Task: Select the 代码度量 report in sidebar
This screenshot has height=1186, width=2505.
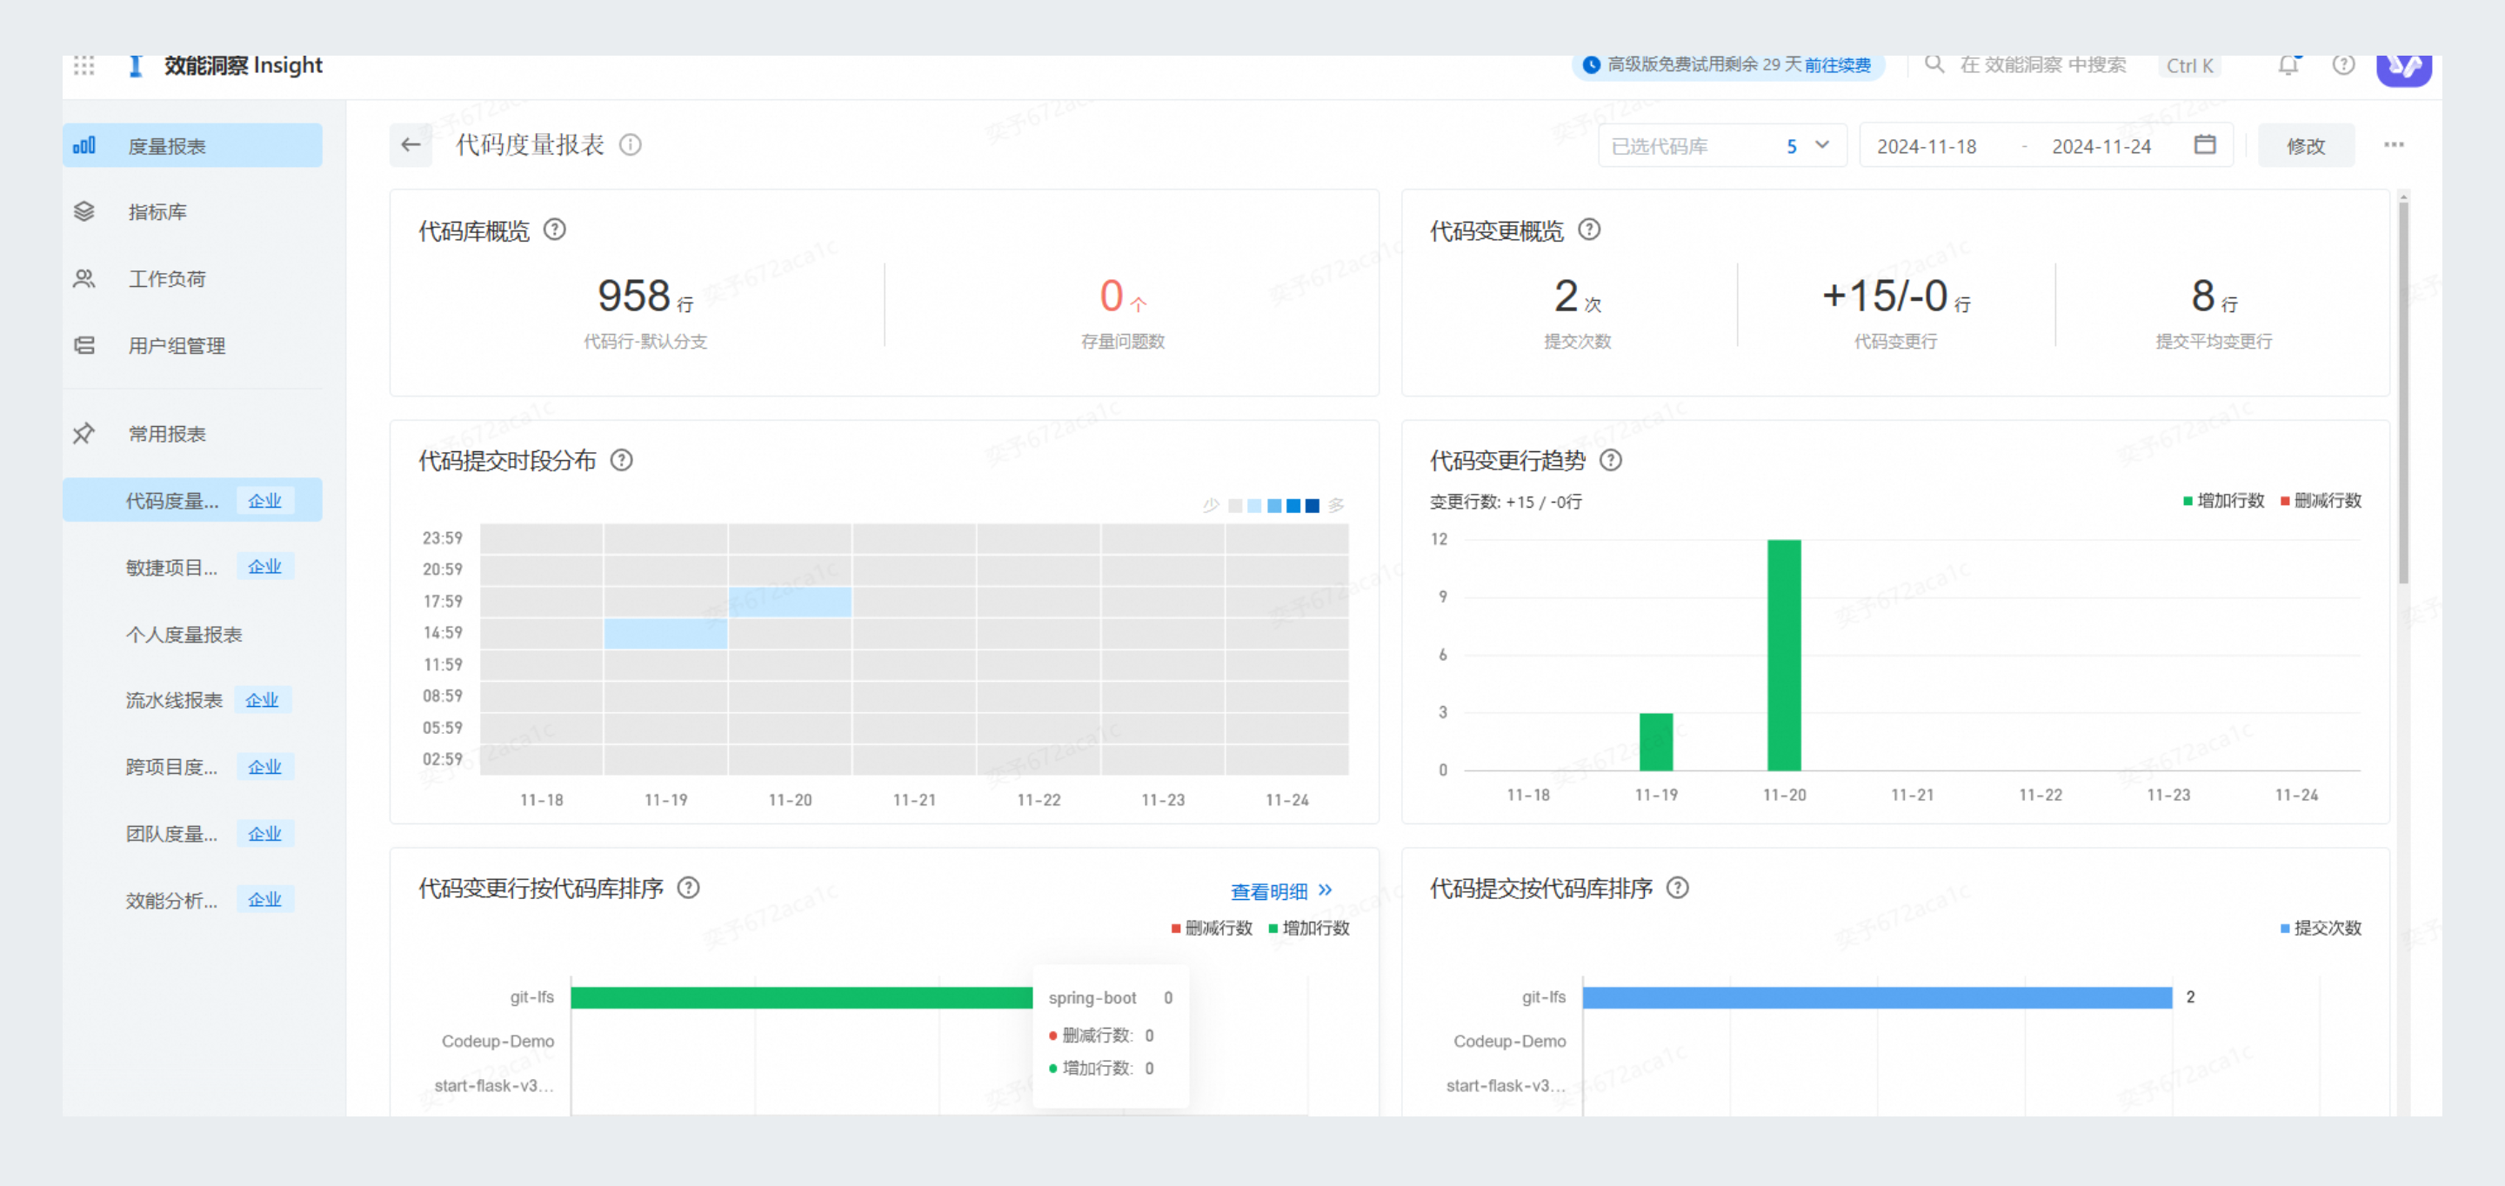Action: coord(192,500)
